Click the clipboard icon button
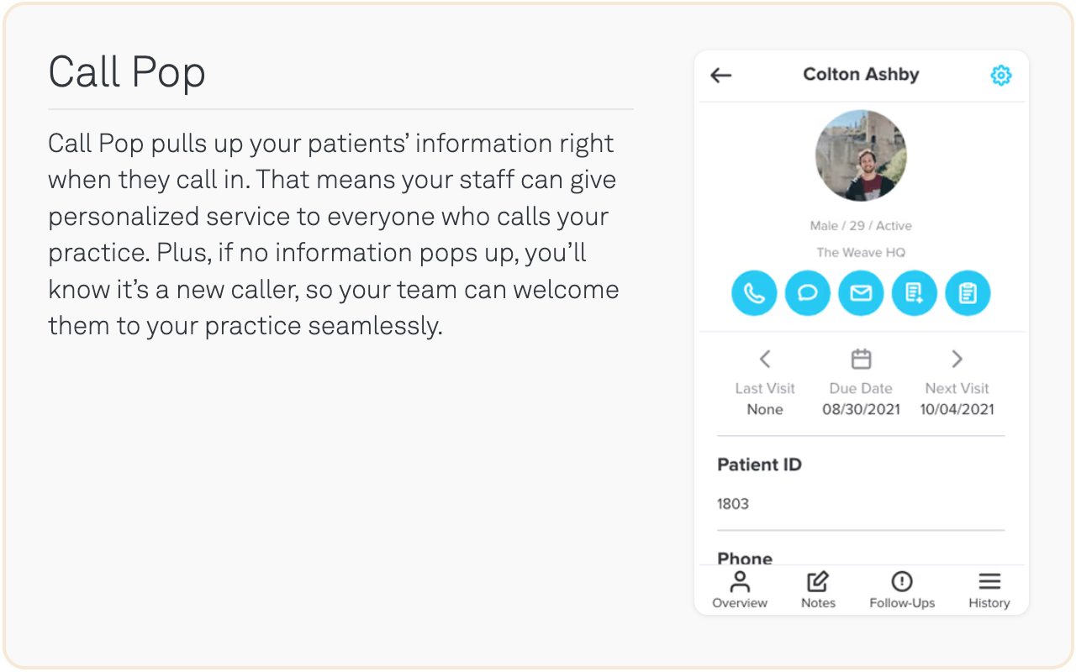Image resolution: width=1076 pixels, height=672 pixels. (x=968, y=293)
